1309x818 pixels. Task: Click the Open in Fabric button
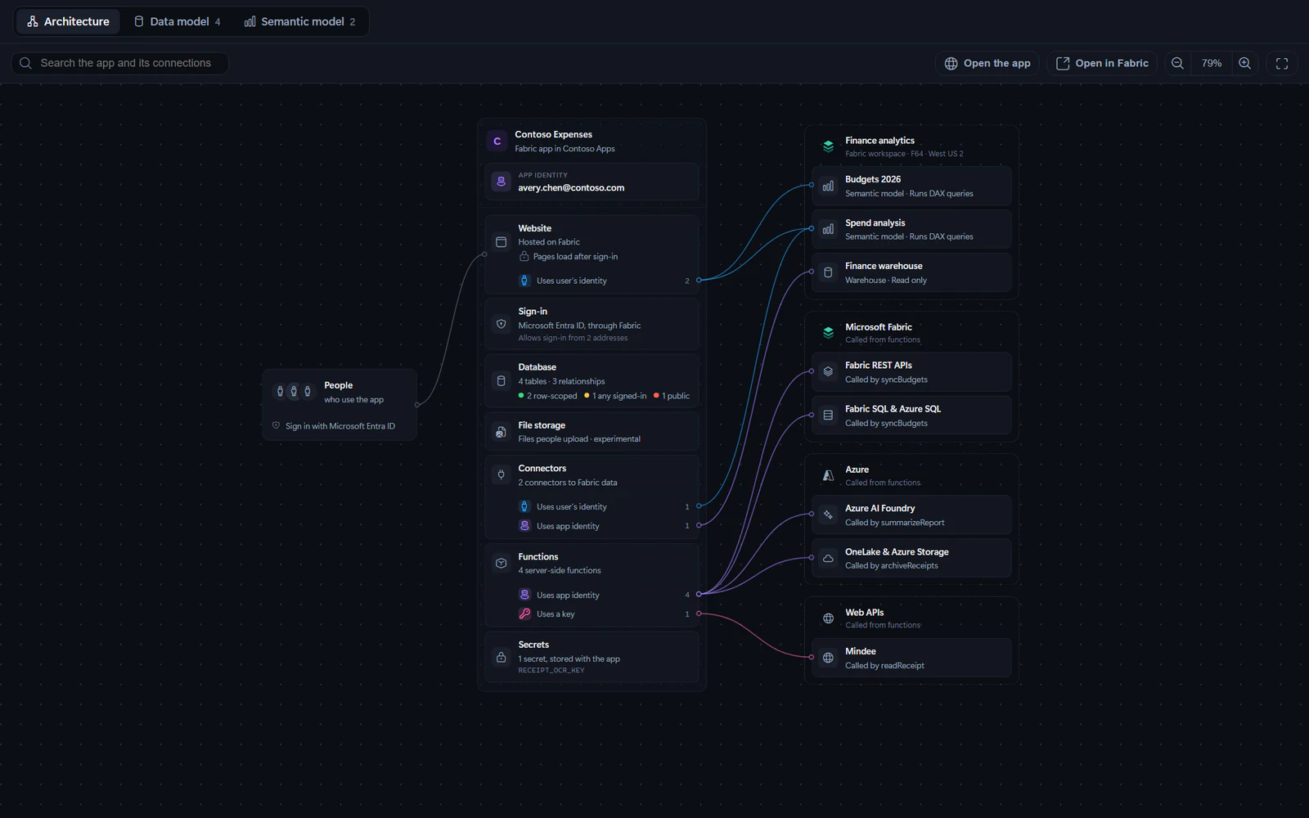coord(1102,63)
